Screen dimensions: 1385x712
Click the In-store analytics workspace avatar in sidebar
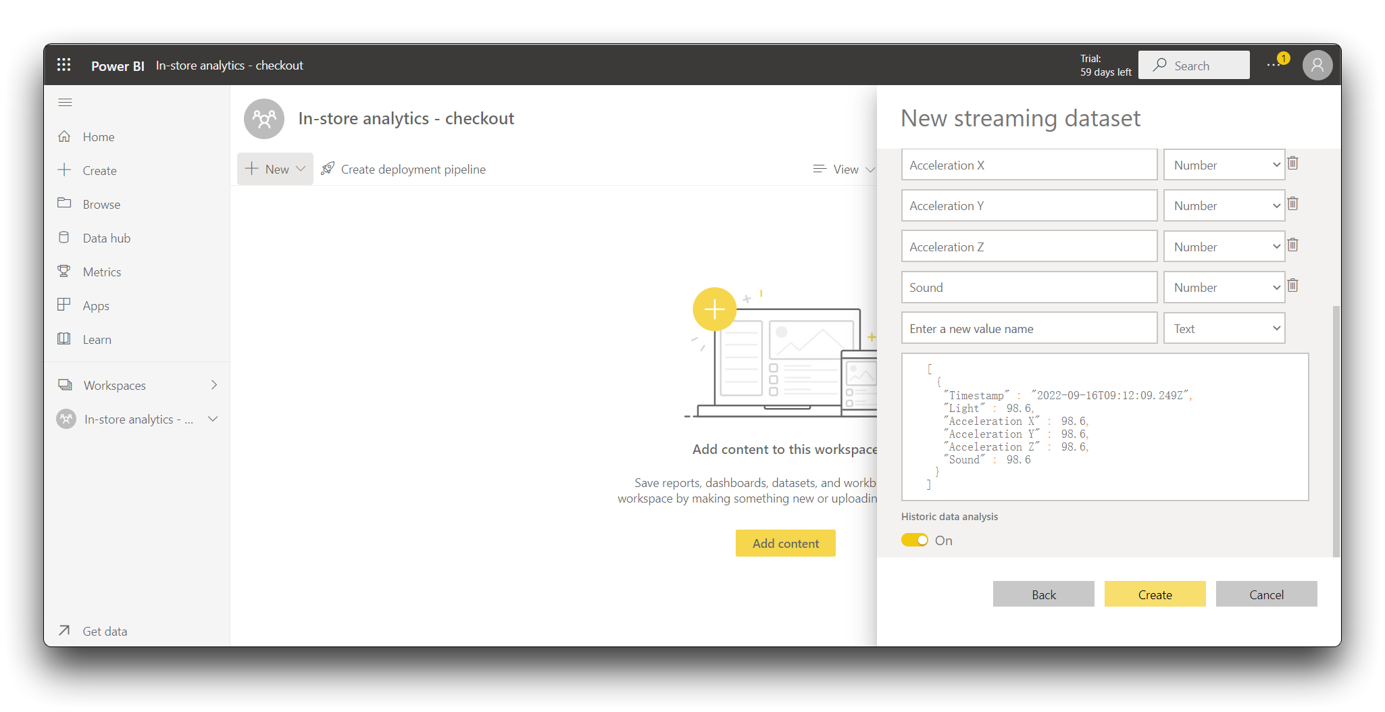tap(66, 419)
